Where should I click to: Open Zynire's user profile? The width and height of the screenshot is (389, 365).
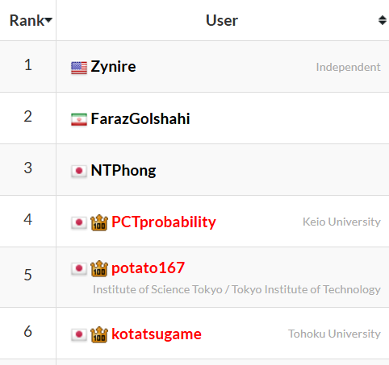click(113, 67)
